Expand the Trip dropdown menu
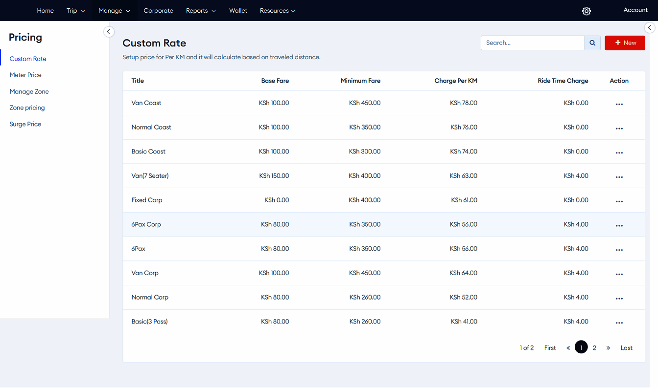 76,11
